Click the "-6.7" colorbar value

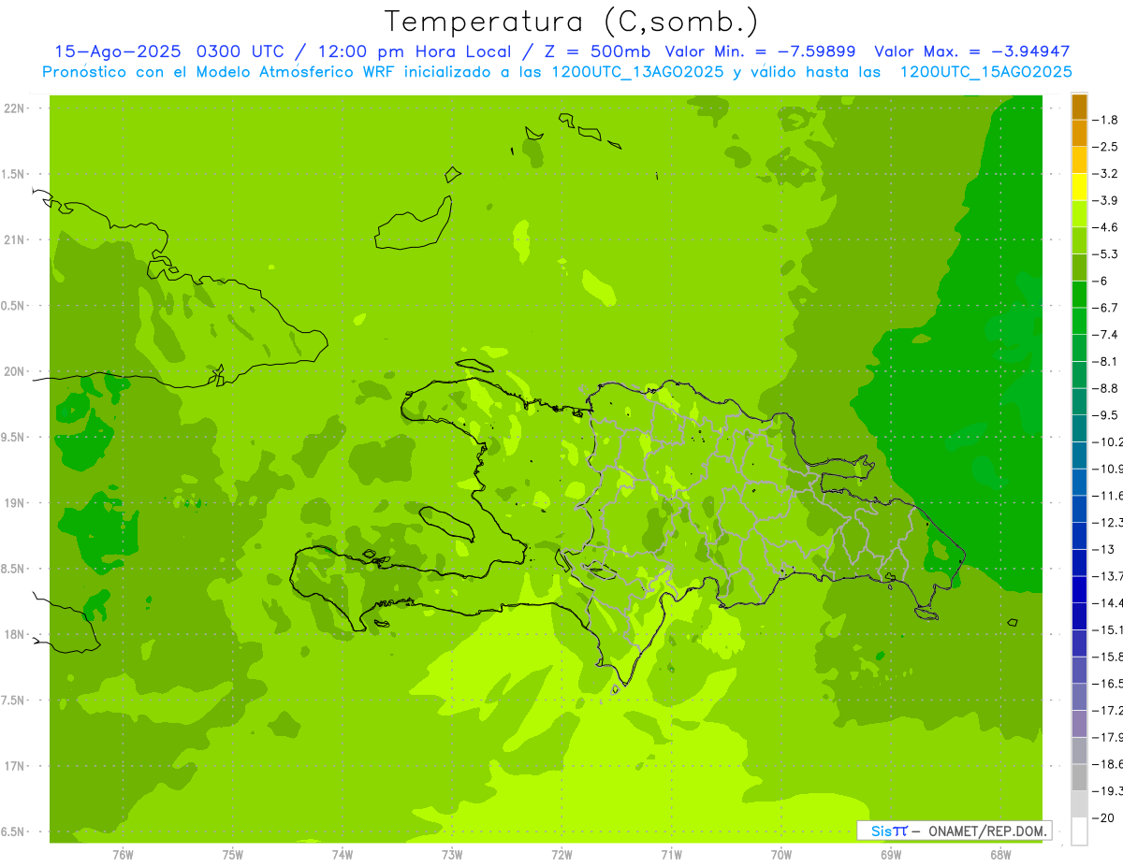[x=1105, y=308]
